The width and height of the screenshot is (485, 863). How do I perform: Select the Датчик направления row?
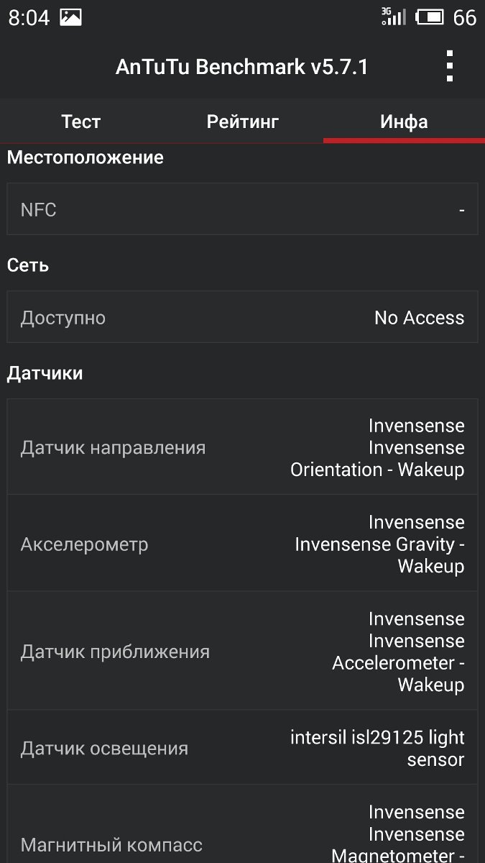[242, 447]
